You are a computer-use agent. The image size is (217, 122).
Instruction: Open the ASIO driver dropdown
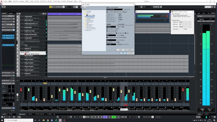pos(113,9)
